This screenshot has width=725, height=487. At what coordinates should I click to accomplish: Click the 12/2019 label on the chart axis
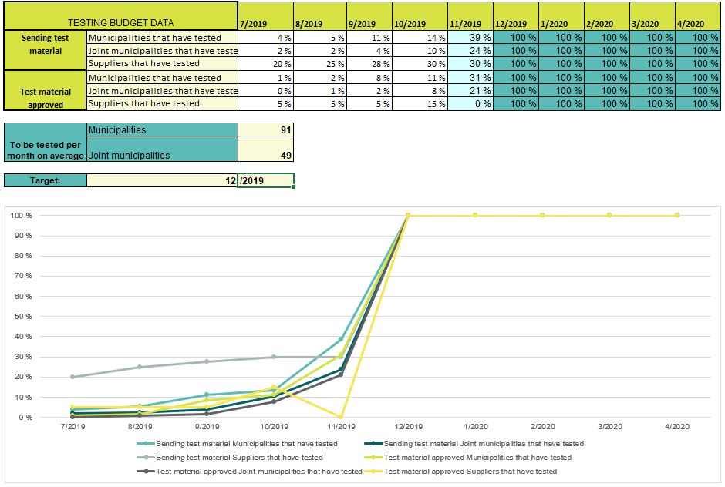coord(408,426)
